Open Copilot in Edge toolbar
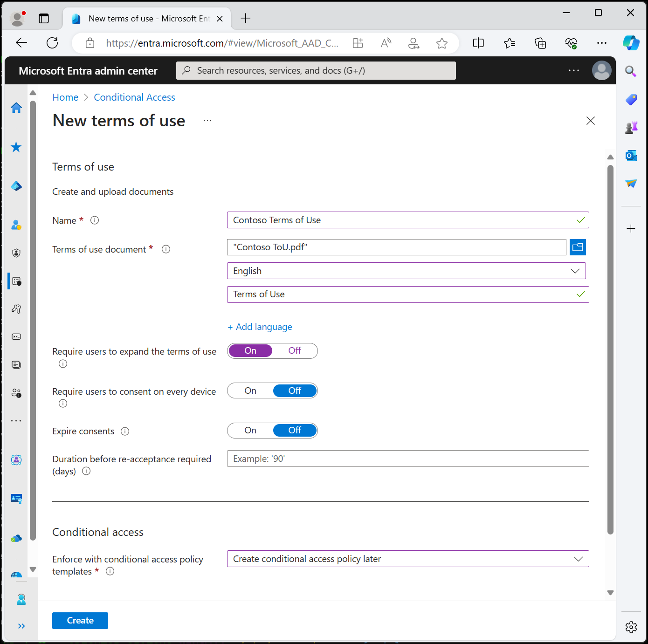Viewport: 648px width, 644px height. tap(631, 43)
